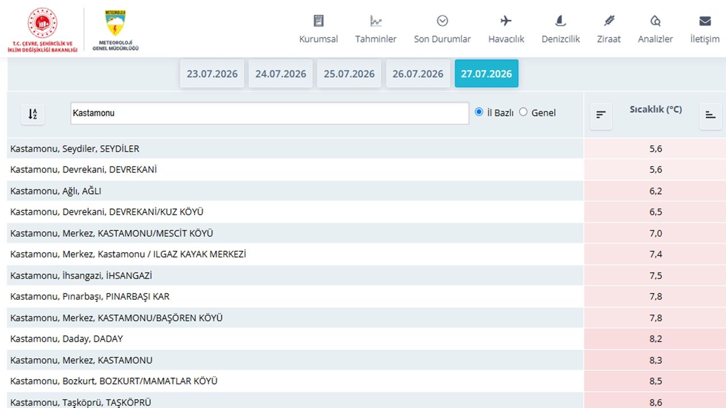The image size is (726, 408).
Task: Select the 26.07.2026 date tab
Action: click(418, 74)
